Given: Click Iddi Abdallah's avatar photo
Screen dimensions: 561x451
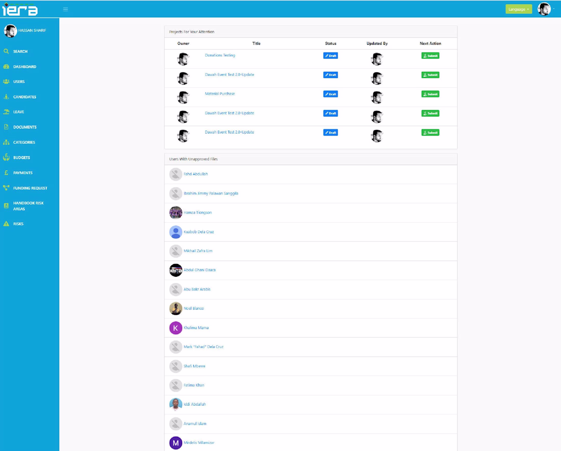Looking at the screenshot, I should pos(175,405).
